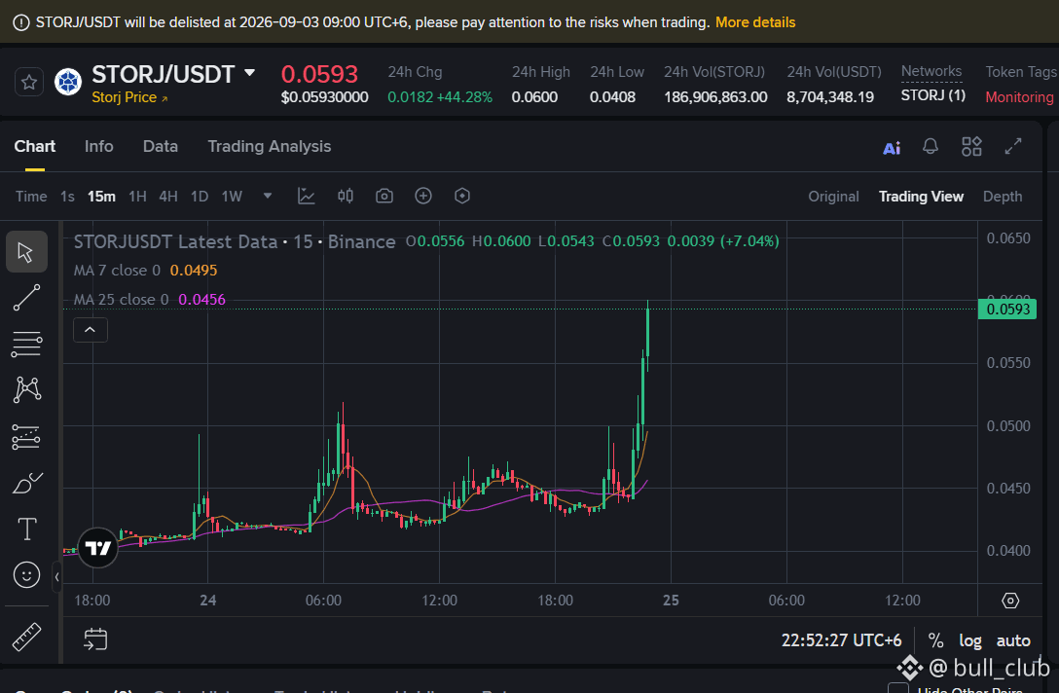This screenshot has width=1059, height=693.
Task: Click the circled plus icon in toolbar
Action: coord(423,196)
